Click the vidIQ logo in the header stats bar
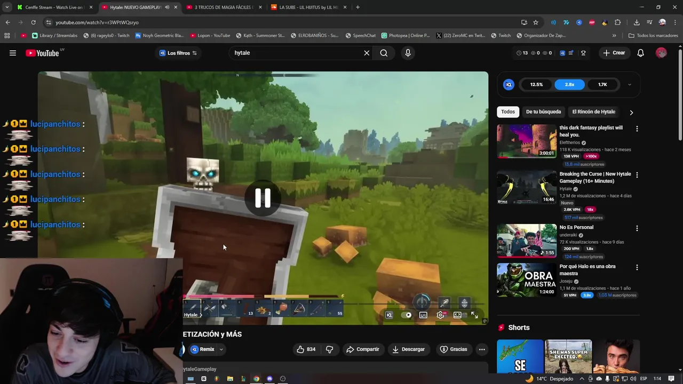 click(562, 53)
